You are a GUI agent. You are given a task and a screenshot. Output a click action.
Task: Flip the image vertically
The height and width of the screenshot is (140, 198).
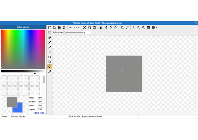(106, 27)
